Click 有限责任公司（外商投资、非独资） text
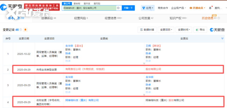This screenshot has width=227, height=108. [85, 69]
